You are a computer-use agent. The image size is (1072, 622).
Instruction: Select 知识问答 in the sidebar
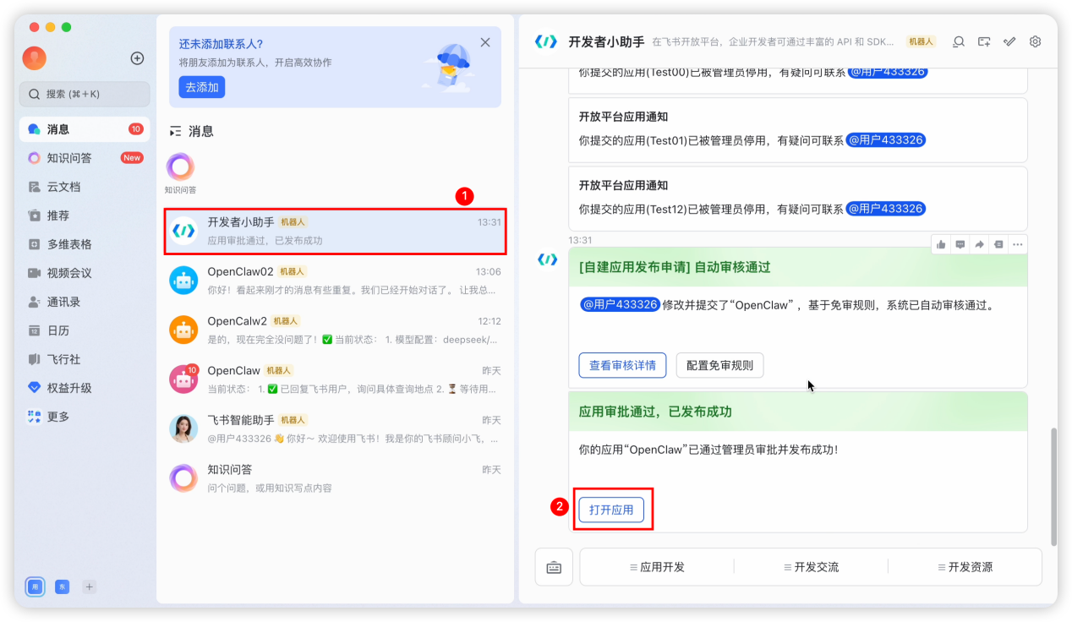coord(59,157)
